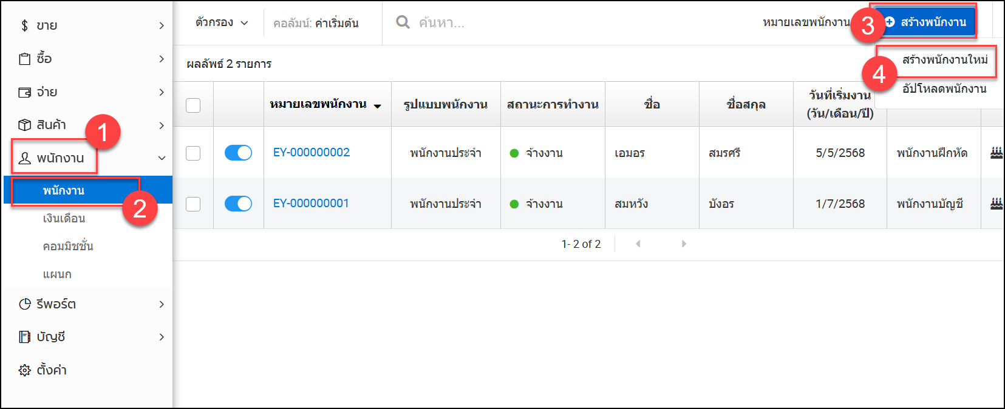Click the ledger book icon beside บัญชี
1005x409 pixels.
click(x=24, y=337)
